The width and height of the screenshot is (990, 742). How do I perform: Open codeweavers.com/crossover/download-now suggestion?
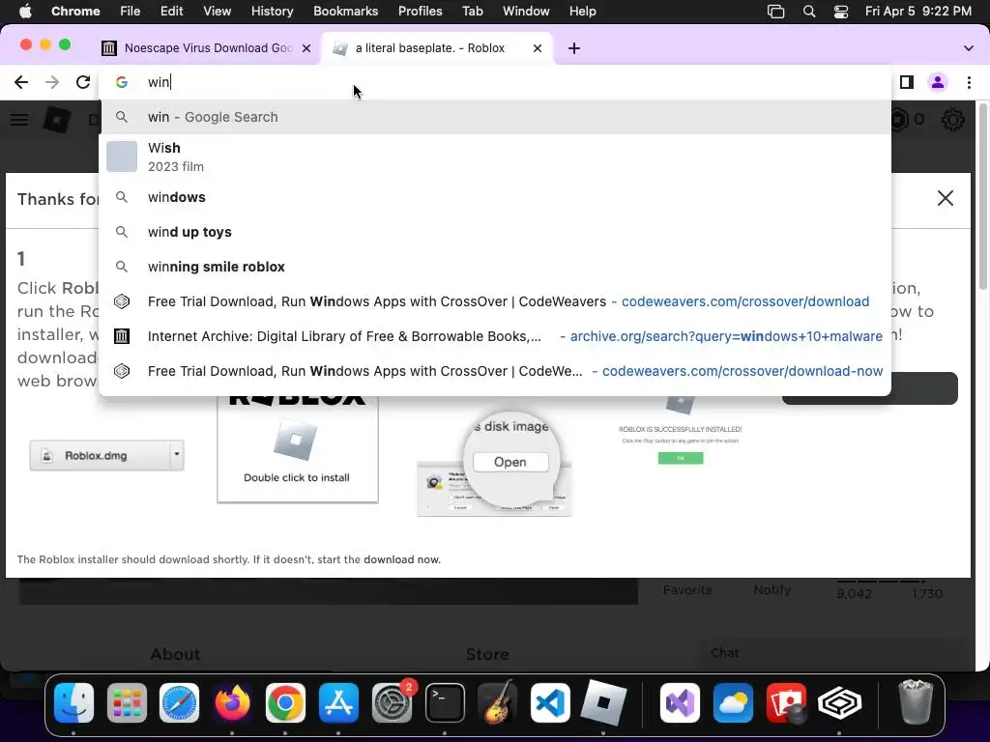click(x=494, y=370)
